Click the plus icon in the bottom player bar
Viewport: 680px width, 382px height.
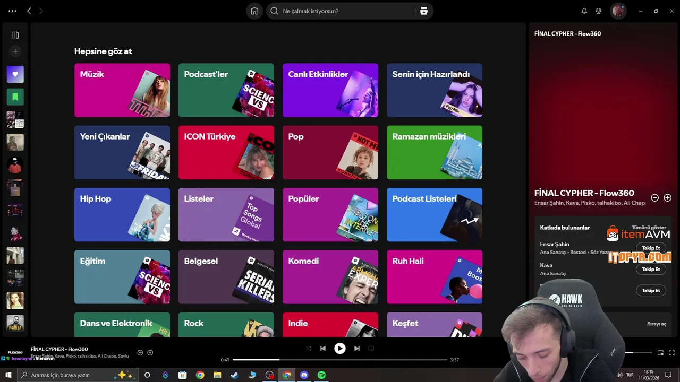pos(150,353)
